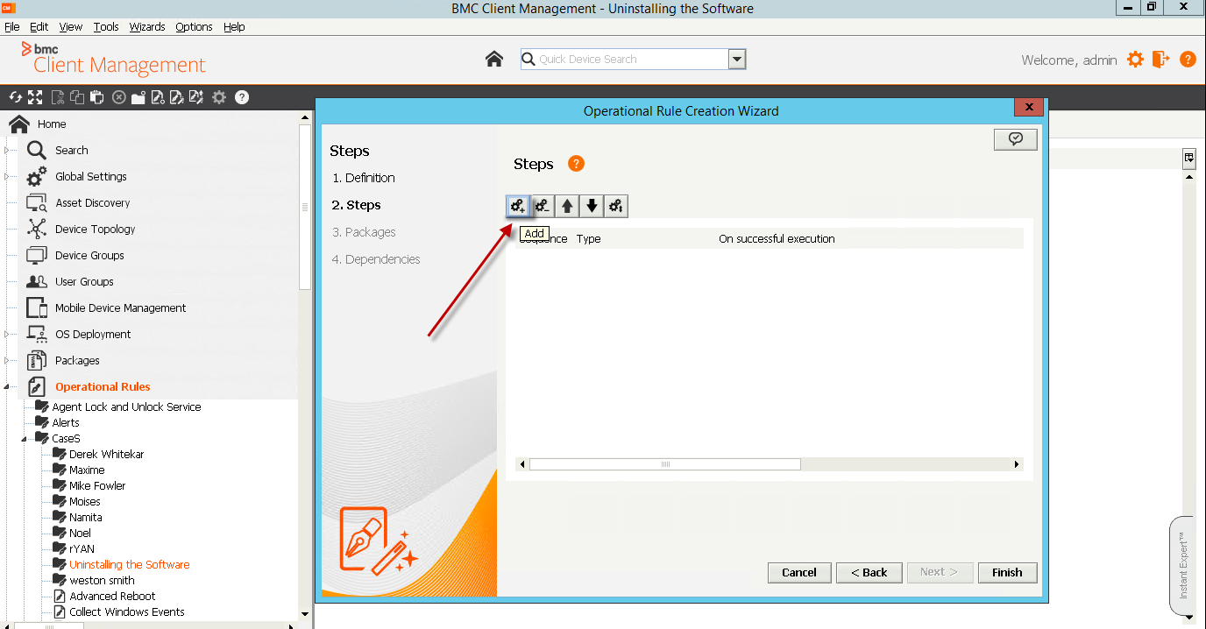Viewport: 1206px width, 629px height.
Task: Click the circled X delete toolbar icon
Action: click(x=118, y=97)
